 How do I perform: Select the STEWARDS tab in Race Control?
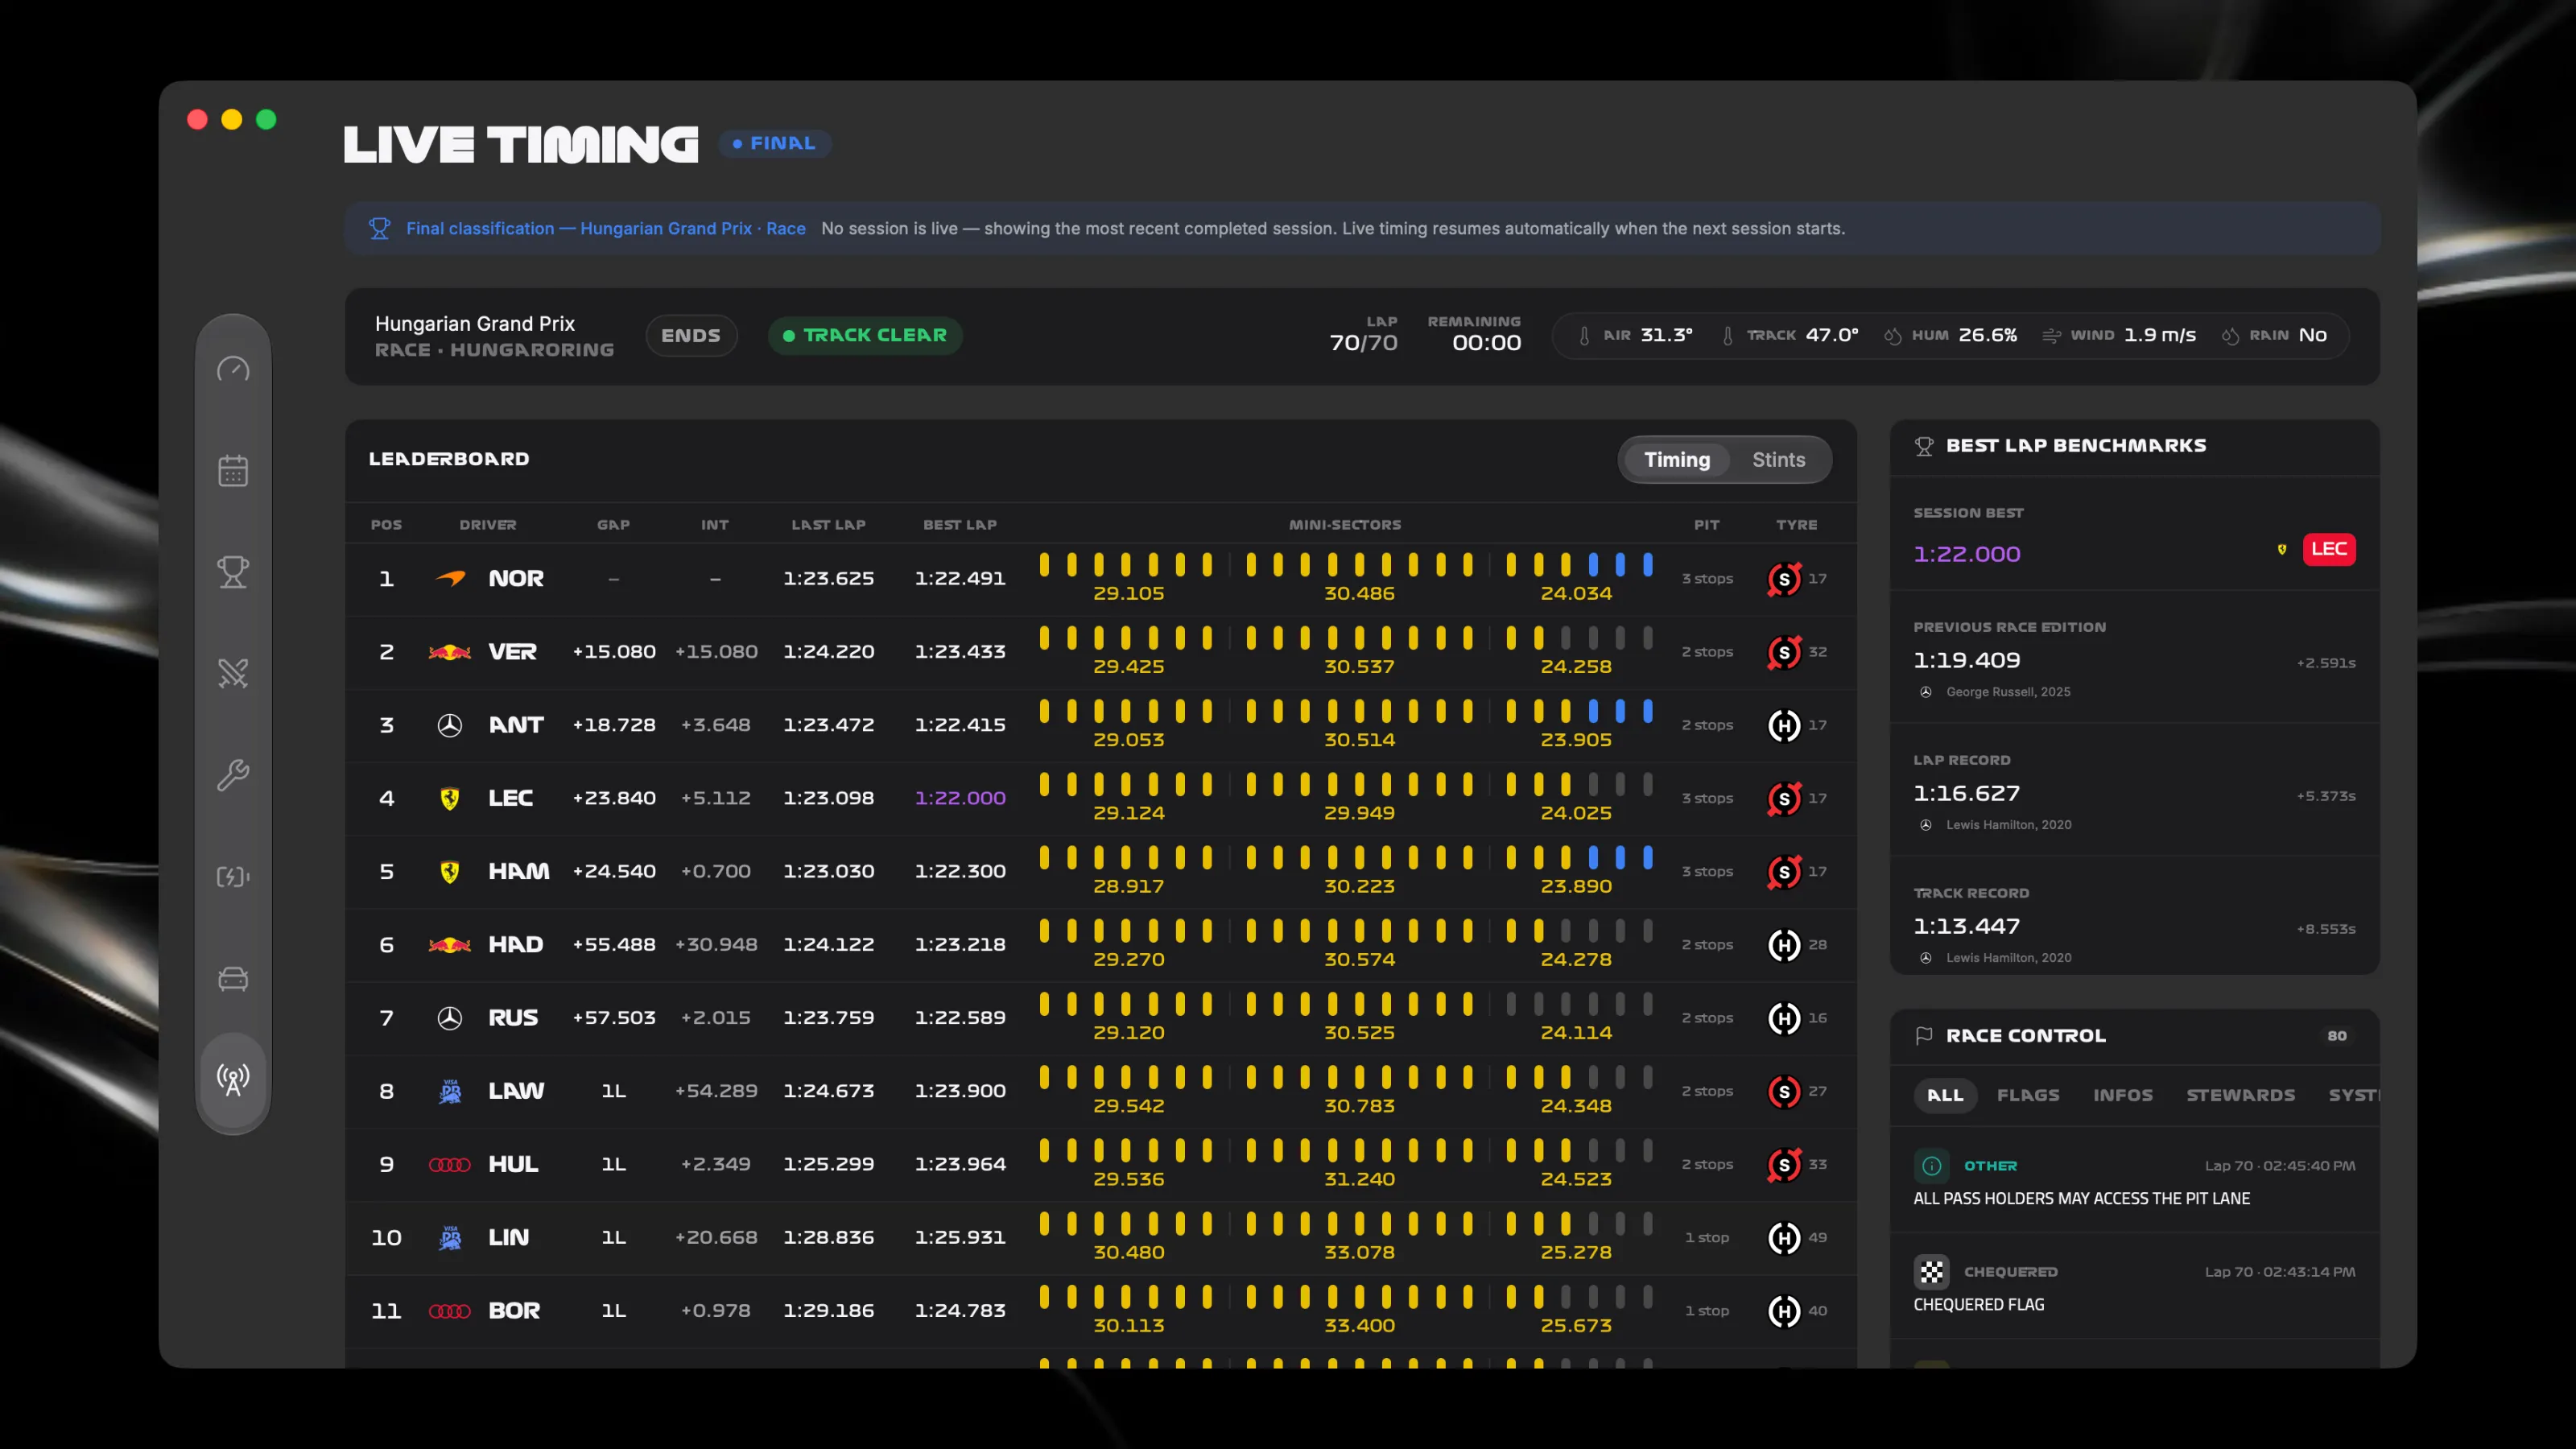[x=2241, y=1096]
